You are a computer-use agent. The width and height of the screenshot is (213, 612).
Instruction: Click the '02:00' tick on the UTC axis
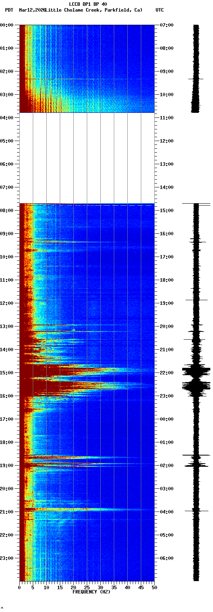point(167,465)
